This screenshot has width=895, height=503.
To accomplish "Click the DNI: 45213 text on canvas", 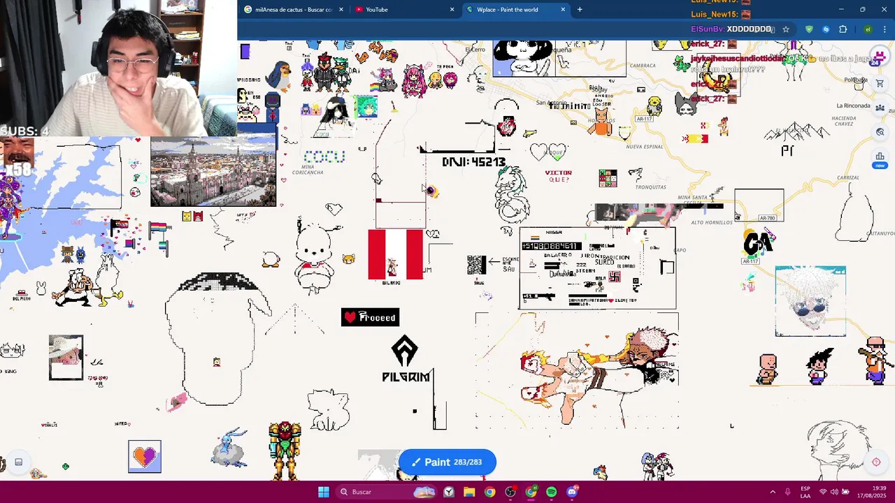I will tap(473, 162).
